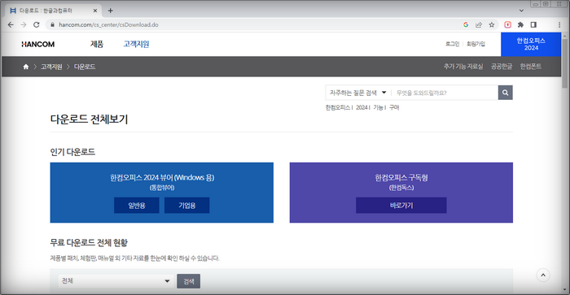Open 한컴폰트 menu item
This screenshot has width=570, height=295.
531,67
